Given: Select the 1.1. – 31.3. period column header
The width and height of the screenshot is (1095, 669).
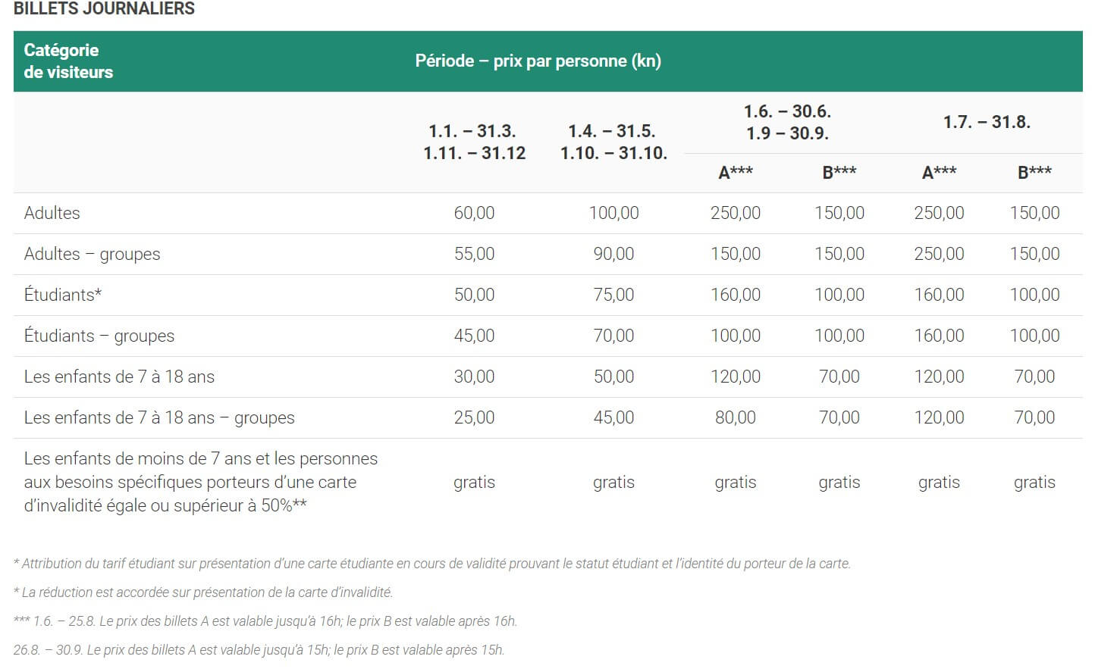Looking at the screenshot, I should tap(474, 142).
